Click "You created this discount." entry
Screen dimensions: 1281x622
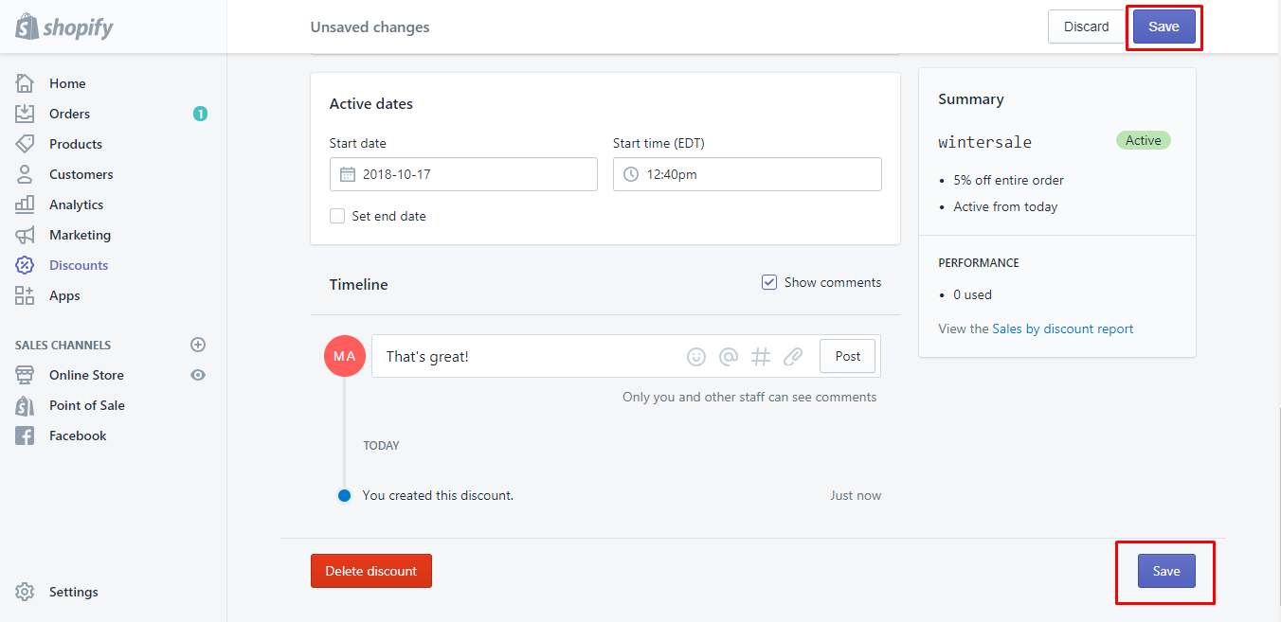click(438, 495)
